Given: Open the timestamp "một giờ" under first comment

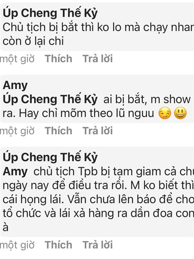Looking at the screenshot, I should pyautogui.click(x=17, y=59).
